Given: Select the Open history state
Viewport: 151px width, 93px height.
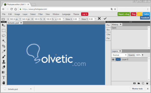Looking at the screenshot, I should (129, 28).
